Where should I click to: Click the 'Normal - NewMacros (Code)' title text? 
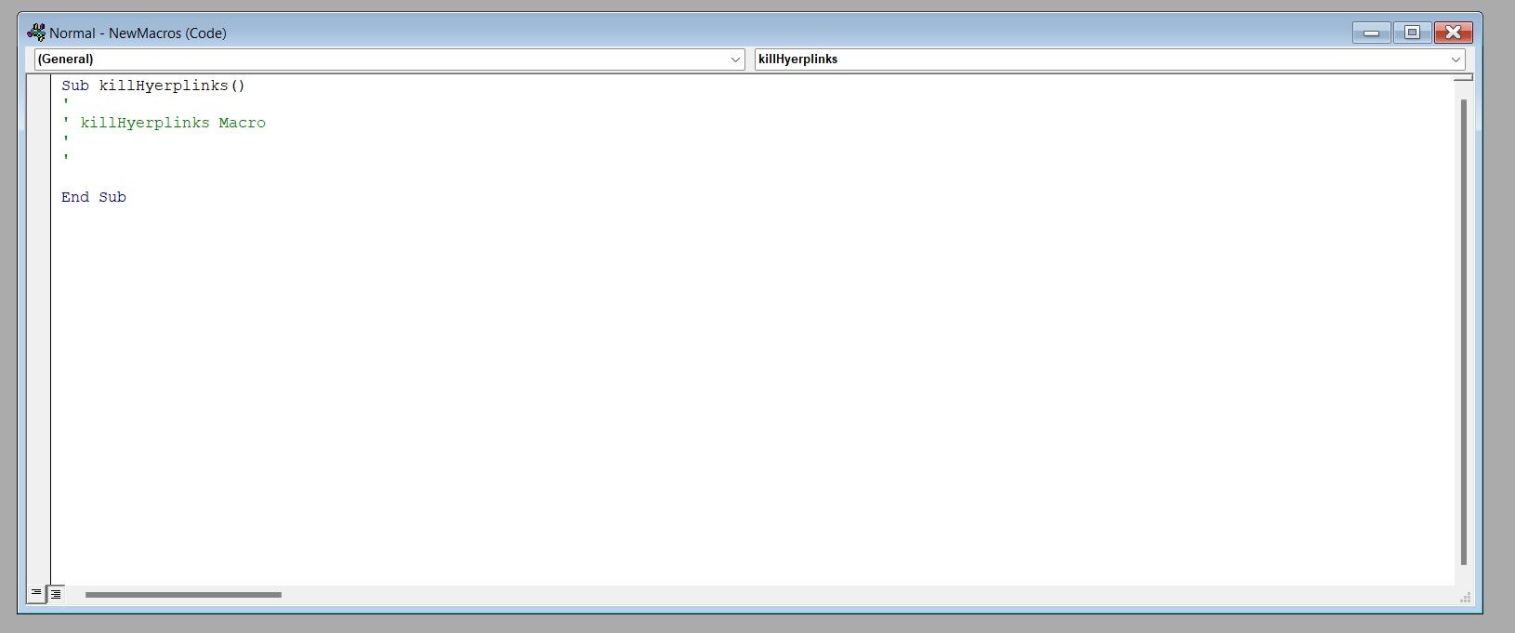click(x=138, y=33)
